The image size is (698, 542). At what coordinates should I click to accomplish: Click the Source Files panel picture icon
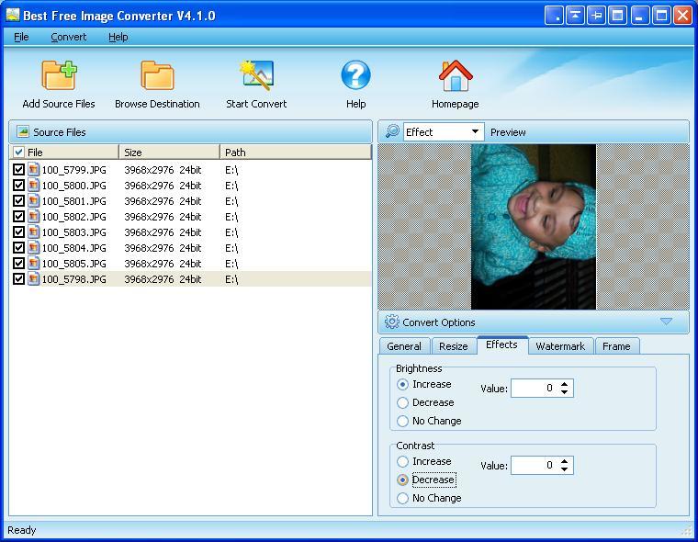[x=23, y=131]
